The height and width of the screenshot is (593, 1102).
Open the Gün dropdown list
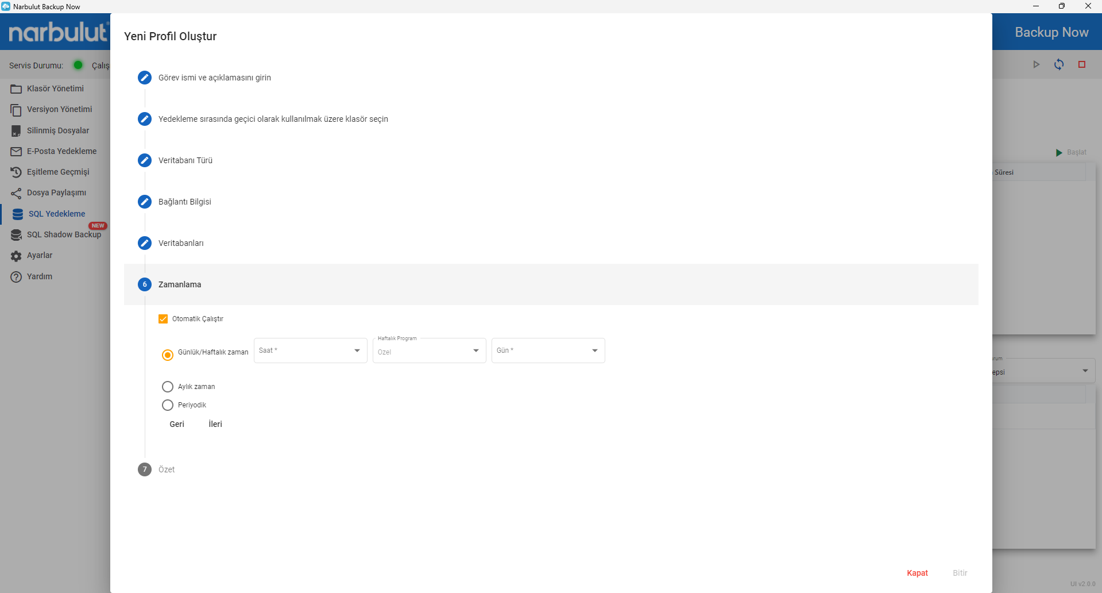click(548, 351)
